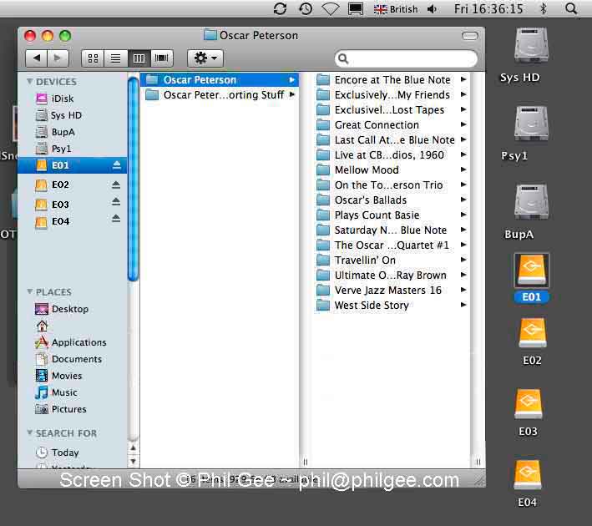Open the On the To...erson Trio folder

coord(391,185)
